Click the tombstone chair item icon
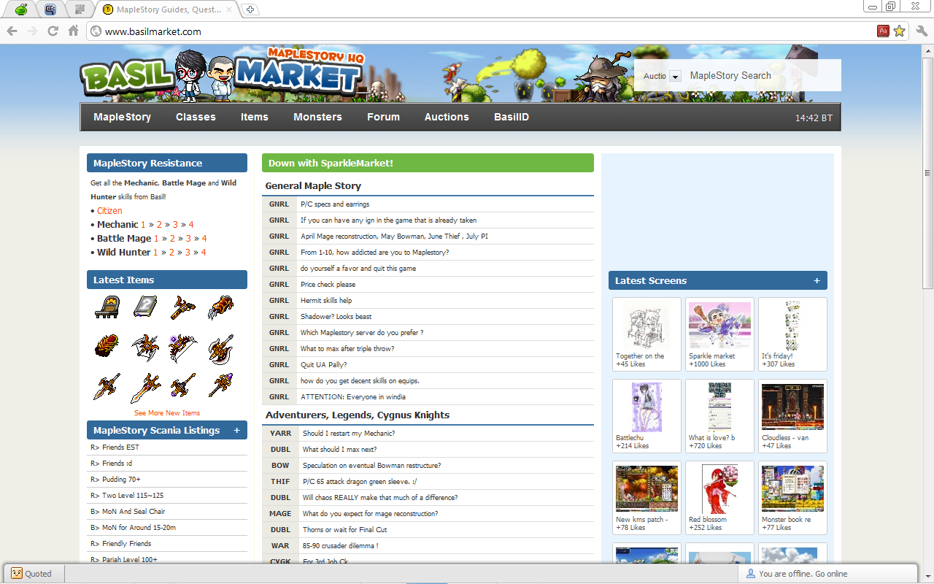Viewport: 934px width, 584px height. click(107, 307)
